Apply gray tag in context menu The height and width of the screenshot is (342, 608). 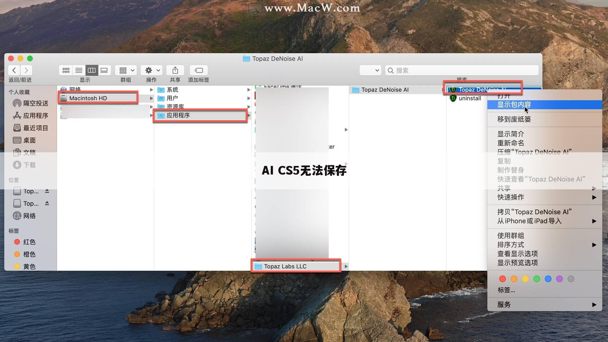[x=571, y=279]
